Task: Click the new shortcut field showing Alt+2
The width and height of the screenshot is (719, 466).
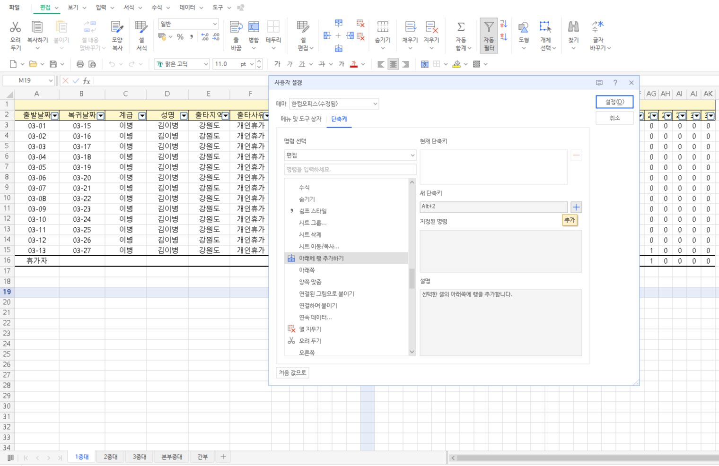Action: pyautogui.click(x=493, y=207)
